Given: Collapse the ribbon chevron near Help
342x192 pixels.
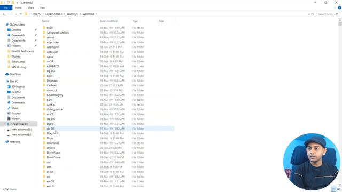Looking at the screenshot, I should tap(335, 7).
